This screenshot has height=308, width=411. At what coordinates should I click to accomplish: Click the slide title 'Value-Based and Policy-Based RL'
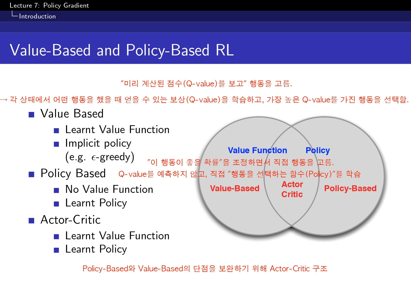click(x=122, y=50)
